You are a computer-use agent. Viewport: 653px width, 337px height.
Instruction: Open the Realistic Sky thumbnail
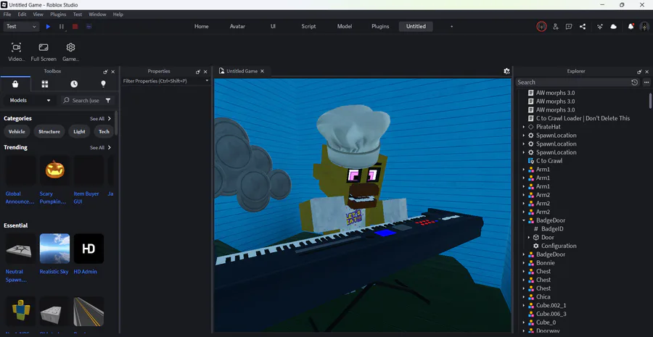pos(54,249)
